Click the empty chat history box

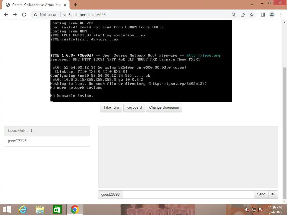[188, 157]
